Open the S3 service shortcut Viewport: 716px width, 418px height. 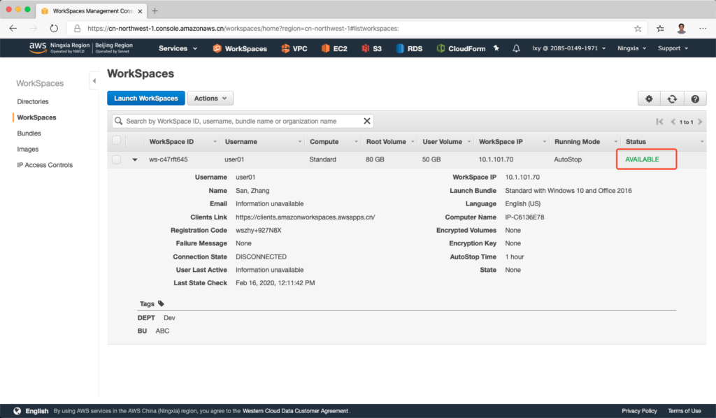(x=372, y=48)
